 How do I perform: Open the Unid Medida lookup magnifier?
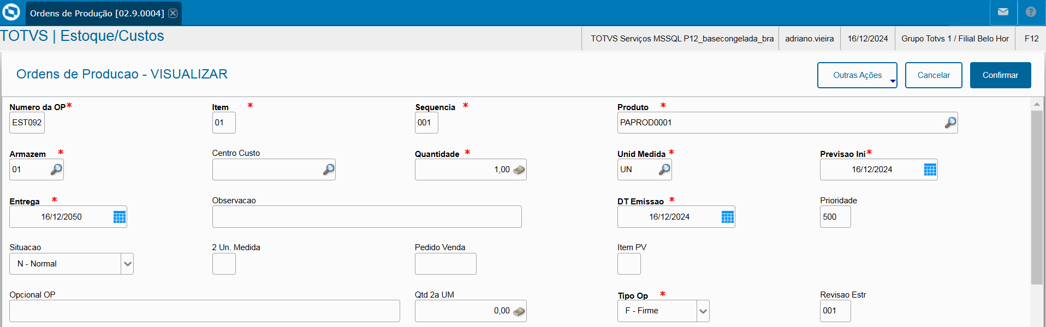coord(664,169)
